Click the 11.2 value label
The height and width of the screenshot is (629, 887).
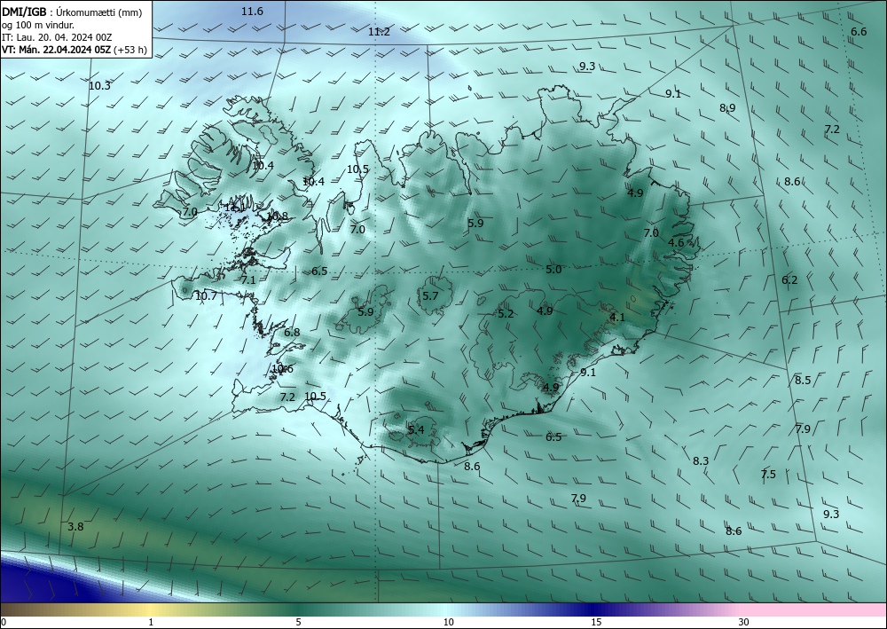(x=379, y=32)
